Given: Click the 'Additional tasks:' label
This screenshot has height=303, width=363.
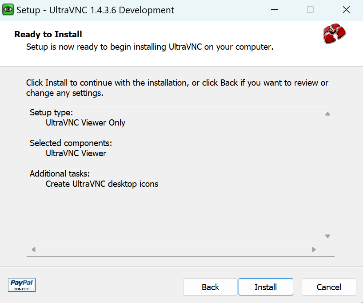Looking at the screenshot, I should click(60, 173).
